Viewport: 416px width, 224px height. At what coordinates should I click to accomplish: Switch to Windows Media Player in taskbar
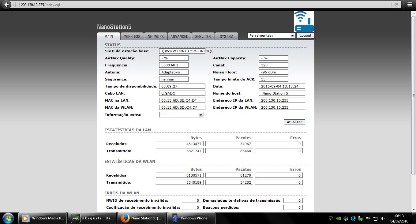43,218
